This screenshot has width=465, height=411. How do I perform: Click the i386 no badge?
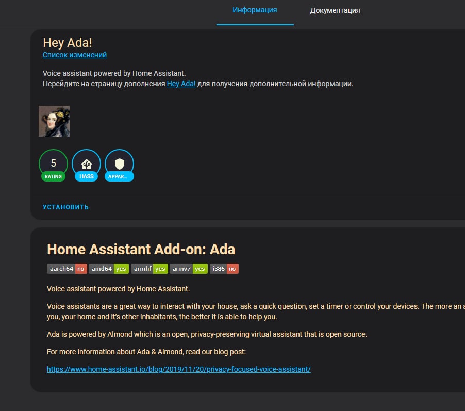[224, 269]
